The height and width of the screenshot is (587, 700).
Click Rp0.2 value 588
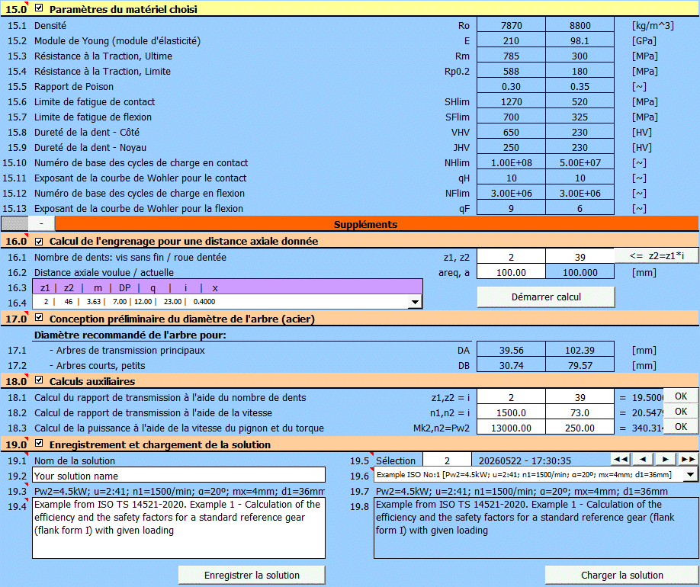pyautogui.click(x=511, y=71)
